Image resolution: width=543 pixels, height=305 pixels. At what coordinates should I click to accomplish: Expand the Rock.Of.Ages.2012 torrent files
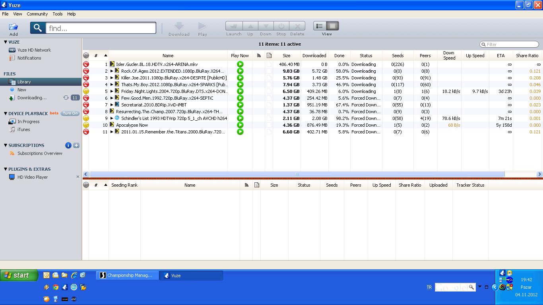112,71
